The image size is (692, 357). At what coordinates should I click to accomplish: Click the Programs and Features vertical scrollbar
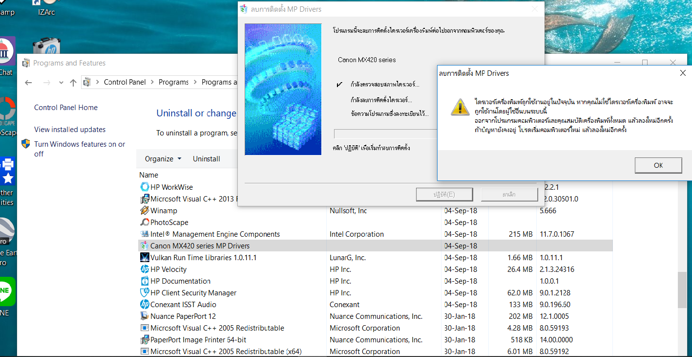pos(682,290)
